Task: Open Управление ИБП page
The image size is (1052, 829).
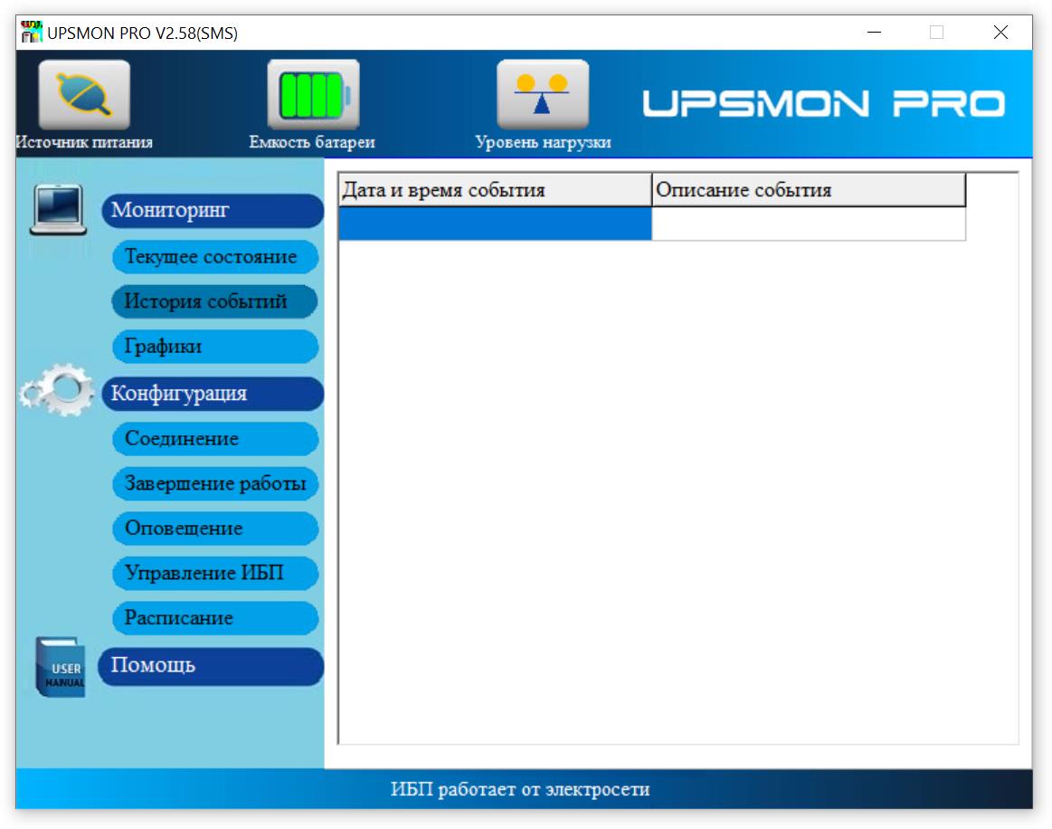Action: (214, 573)
